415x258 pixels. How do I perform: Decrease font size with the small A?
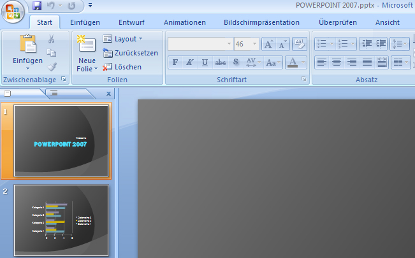pyautogui.click(x=282, y=44)
